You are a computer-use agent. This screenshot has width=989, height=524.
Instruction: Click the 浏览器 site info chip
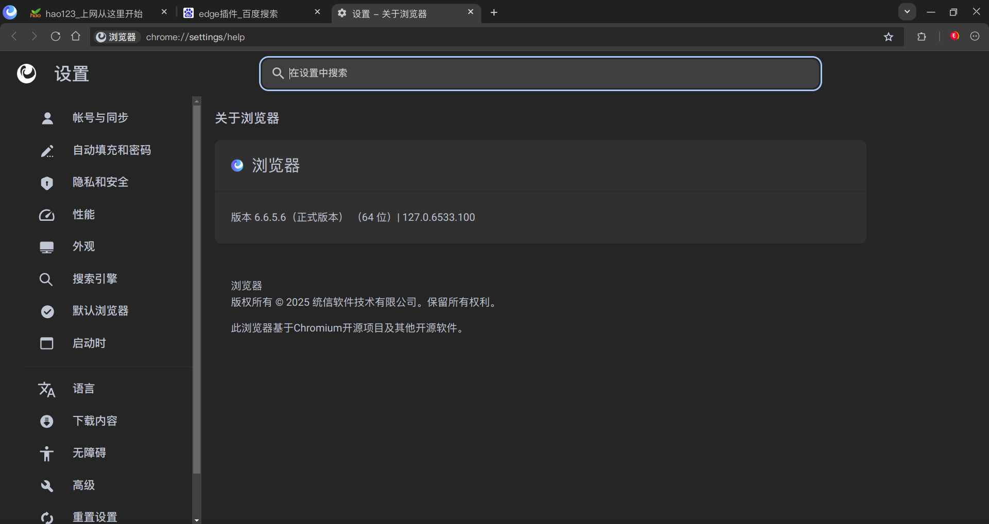pos(117,37)
